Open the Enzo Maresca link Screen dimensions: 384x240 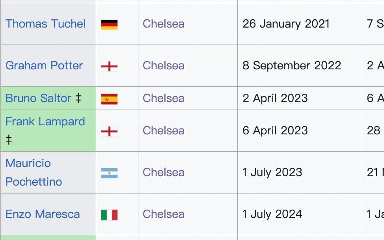click(43, 214)
